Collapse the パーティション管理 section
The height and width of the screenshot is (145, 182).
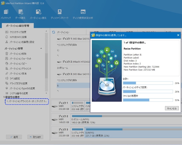click(41, 49)
